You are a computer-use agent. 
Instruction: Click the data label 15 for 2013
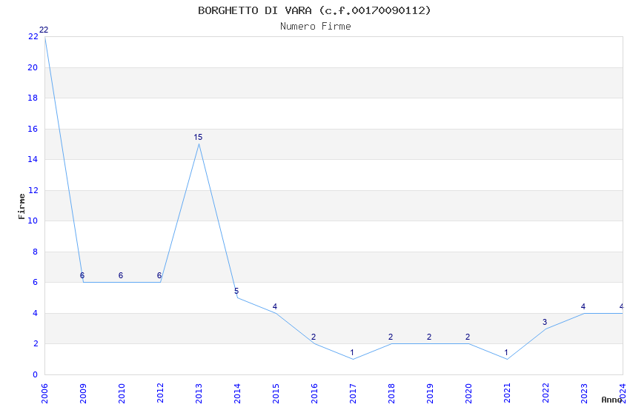click(x=198, y=137)
